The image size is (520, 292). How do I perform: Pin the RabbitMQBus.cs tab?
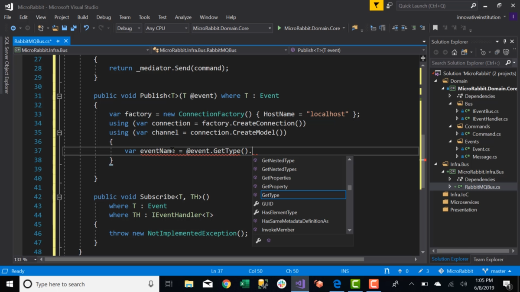click(x=58, y=41)
